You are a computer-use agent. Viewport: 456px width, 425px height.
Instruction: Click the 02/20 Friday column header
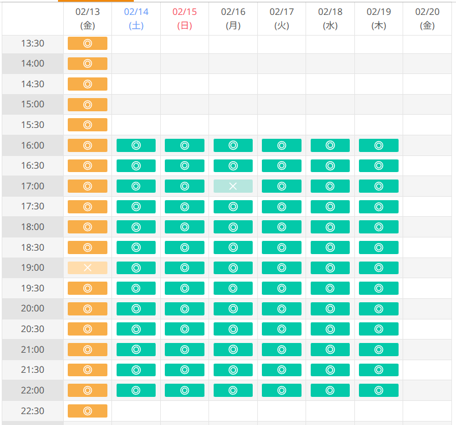(x=427, y=18)
